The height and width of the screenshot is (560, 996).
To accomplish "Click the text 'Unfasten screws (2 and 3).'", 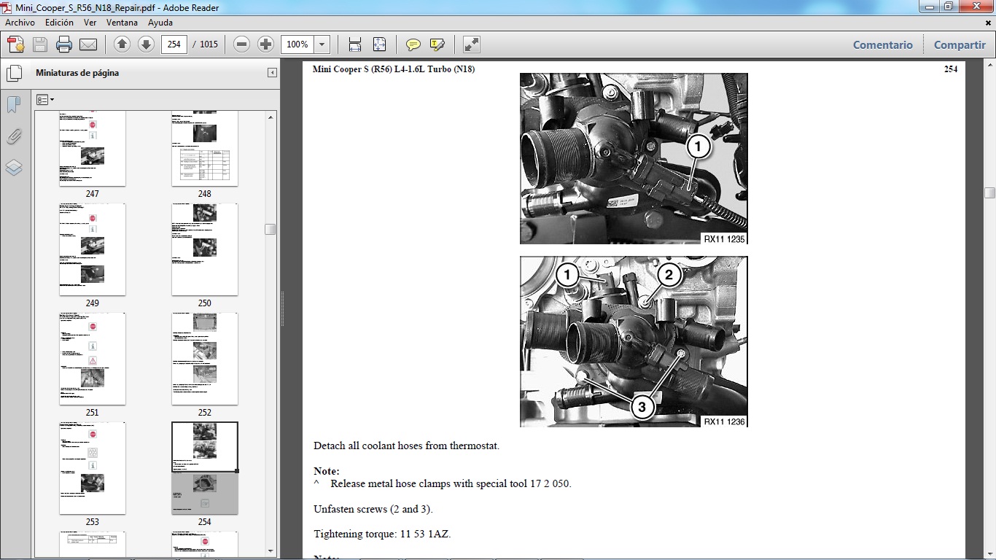I will (x=373, y=509).
